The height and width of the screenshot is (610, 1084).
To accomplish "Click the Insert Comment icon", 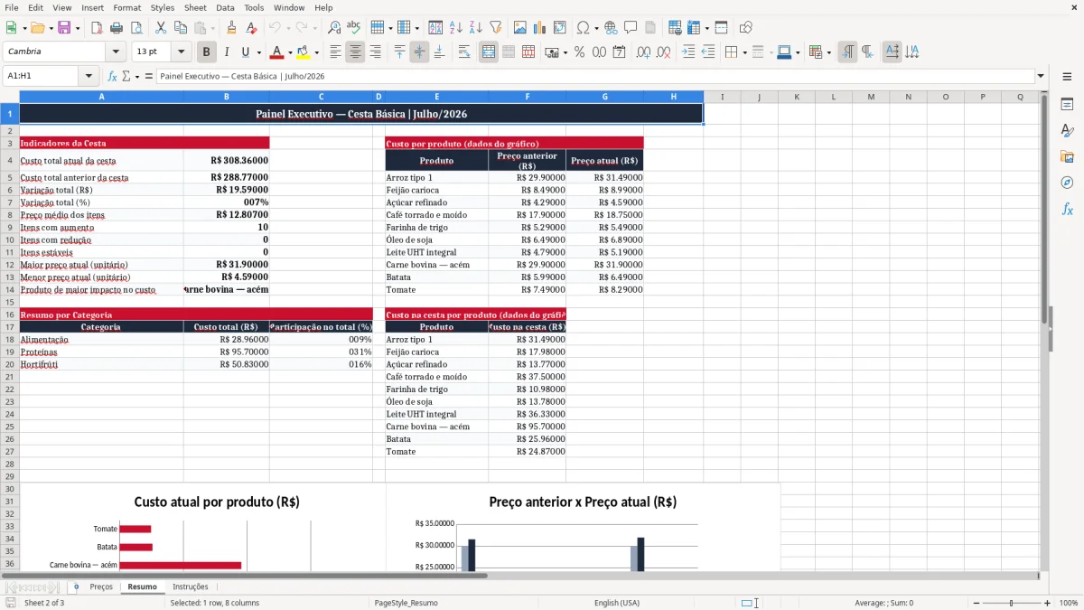I will [x=631, y=28].
